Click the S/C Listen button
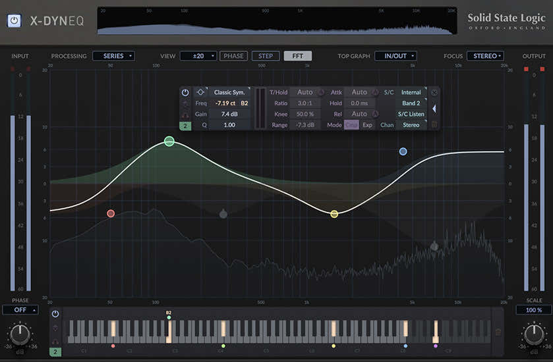Viewport: 553px width, 362px height. [x=411, y=114]
